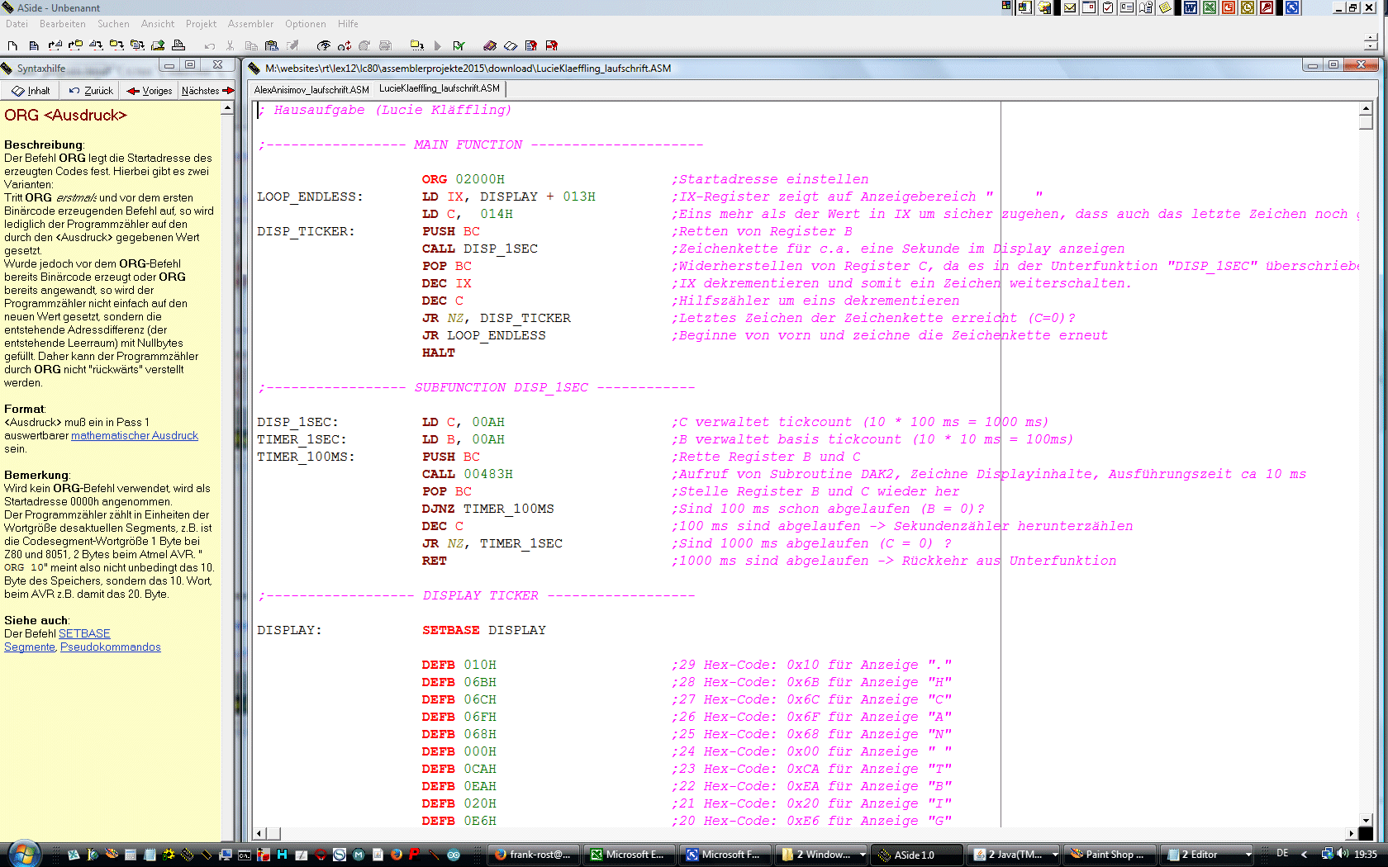Viewport: 1388px width, 867px height.
Task: Open the Hilfe menu
Action: tap(348, 24)
